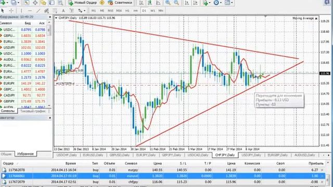Image resolution: width=333 pixels, height=187 pixels.
Task: Select order 117562078 eurjpy row
Action: pos(163,170)
